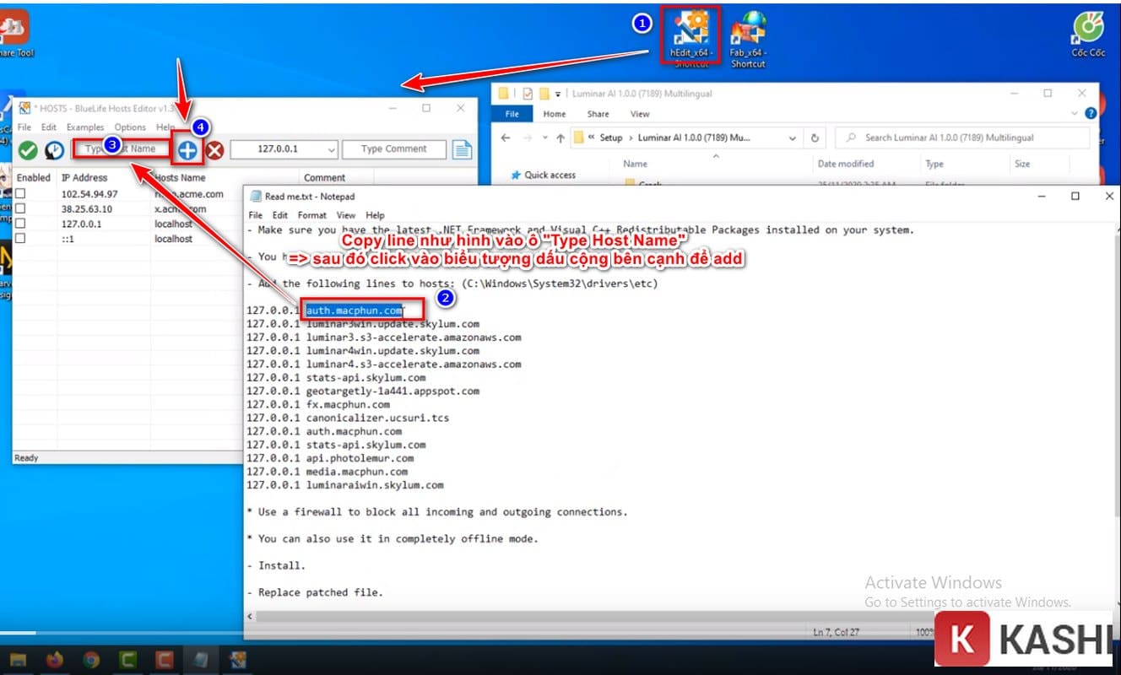Open the Cốc Cốc desktop icon
The height and width of the screenshot is (675, 1121).
click(1088, 34)
